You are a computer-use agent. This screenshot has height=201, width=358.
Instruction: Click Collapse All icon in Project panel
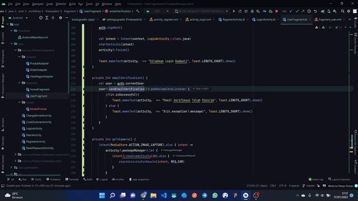(53, 18)
